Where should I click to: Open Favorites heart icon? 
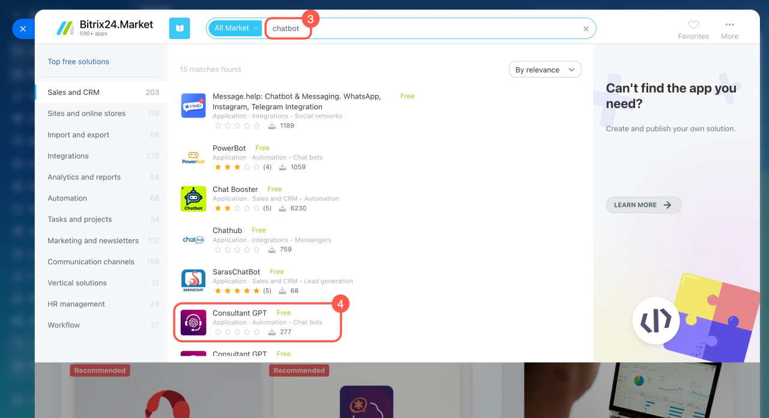tap(693, 25)
